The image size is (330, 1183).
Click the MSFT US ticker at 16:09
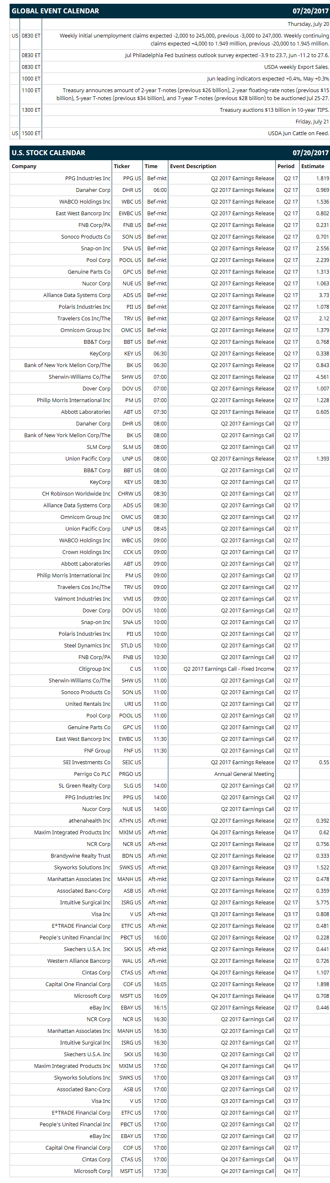[x=131, y=996]
